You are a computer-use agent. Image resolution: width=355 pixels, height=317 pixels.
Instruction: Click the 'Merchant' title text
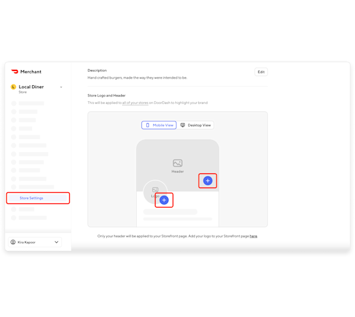click(x=31, y=72)
